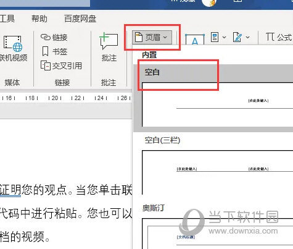
Task: Switch to the 百度网盘 tab
Action: (x=80, y=19)
